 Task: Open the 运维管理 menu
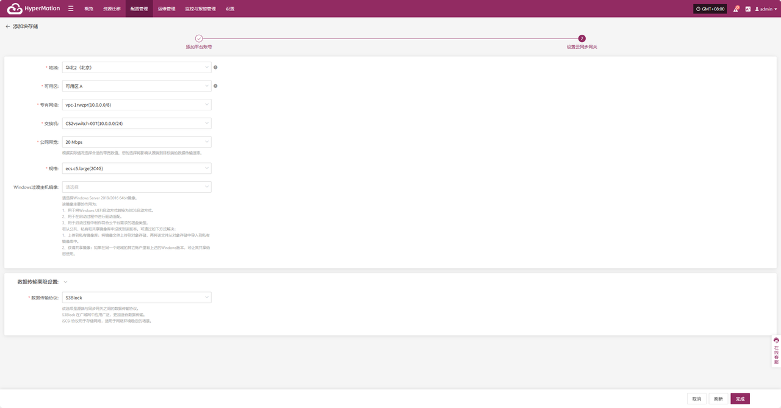(x=167, y=9)
